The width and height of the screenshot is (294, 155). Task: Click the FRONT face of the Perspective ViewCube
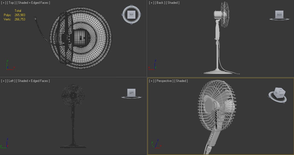(281, 95)
